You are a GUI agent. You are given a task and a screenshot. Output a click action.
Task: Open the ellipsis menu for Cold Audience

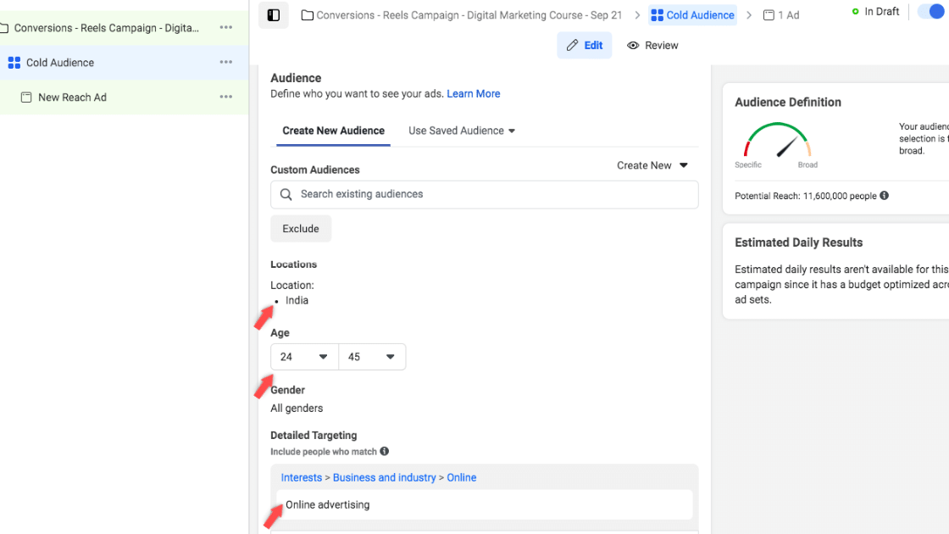(x=225, y=62)
